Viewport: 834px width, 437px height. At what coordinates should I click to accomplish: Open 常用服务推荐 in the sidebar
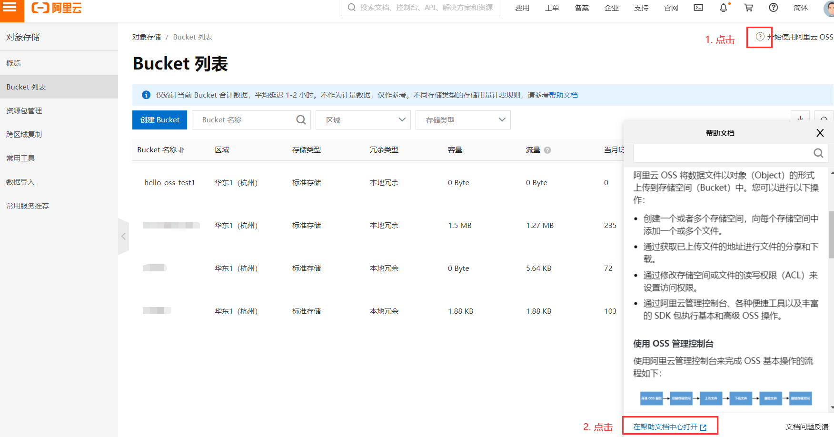point(59,206)
